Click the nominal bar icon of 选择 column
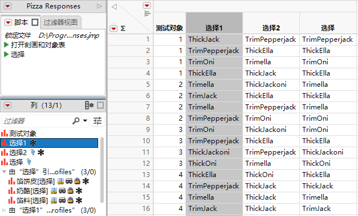Viewport: 358px width, 216px height. [5, 162]
